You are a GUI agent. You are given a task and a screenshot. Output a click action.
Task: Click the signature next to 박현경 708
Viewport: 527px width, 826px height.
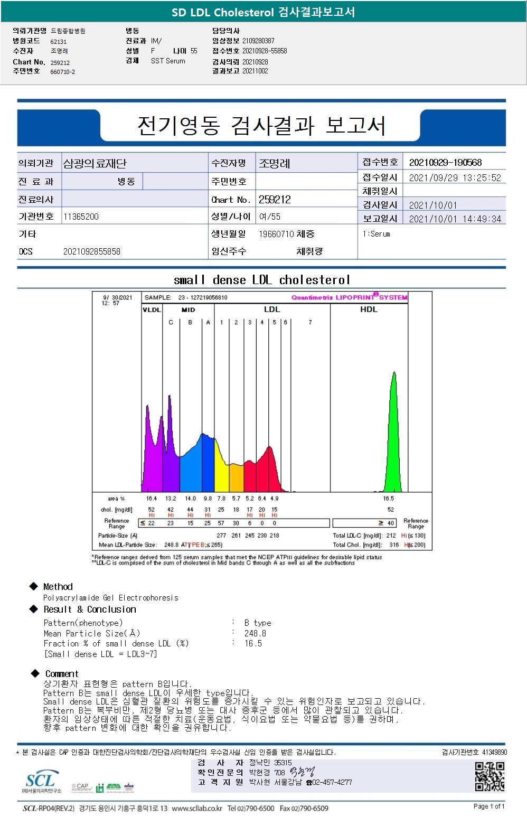point(302,772)
